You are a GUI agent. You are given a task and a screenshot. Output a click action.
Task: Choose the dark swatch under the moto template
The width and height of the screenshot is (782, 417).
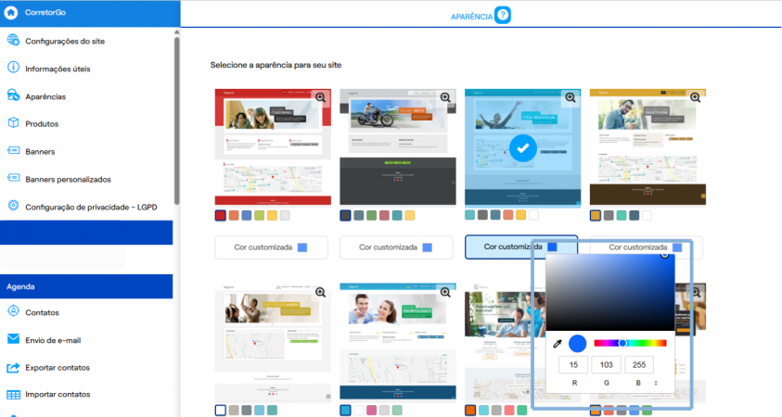click(x=345, y=216)
